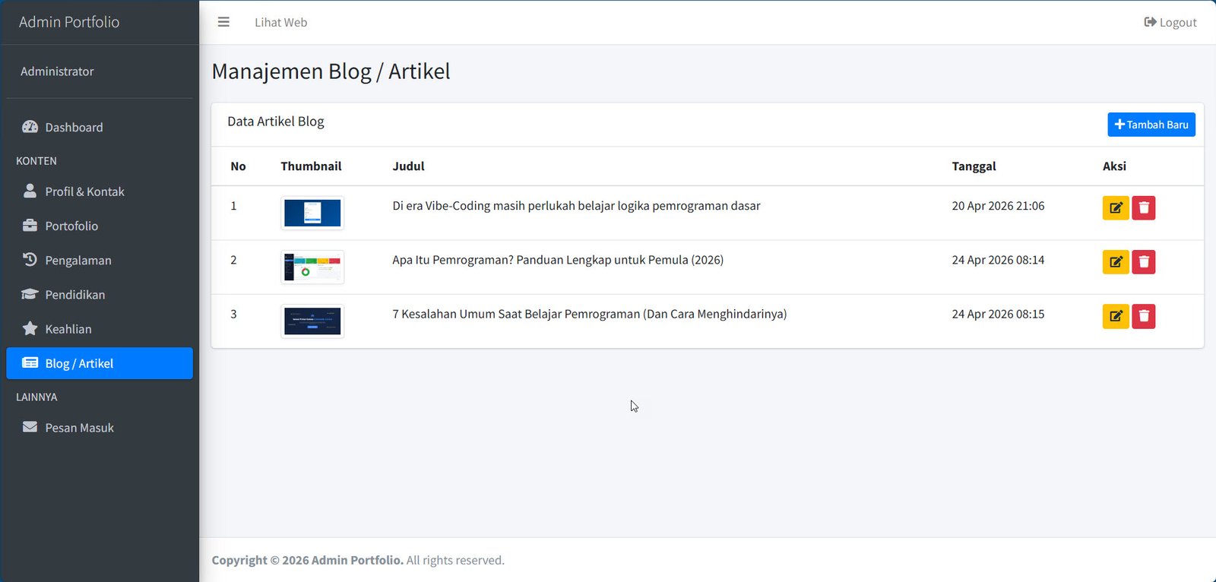Open Admin Portfolio brand link
The height and width of the screenshot is (582, 1216).
69,22
